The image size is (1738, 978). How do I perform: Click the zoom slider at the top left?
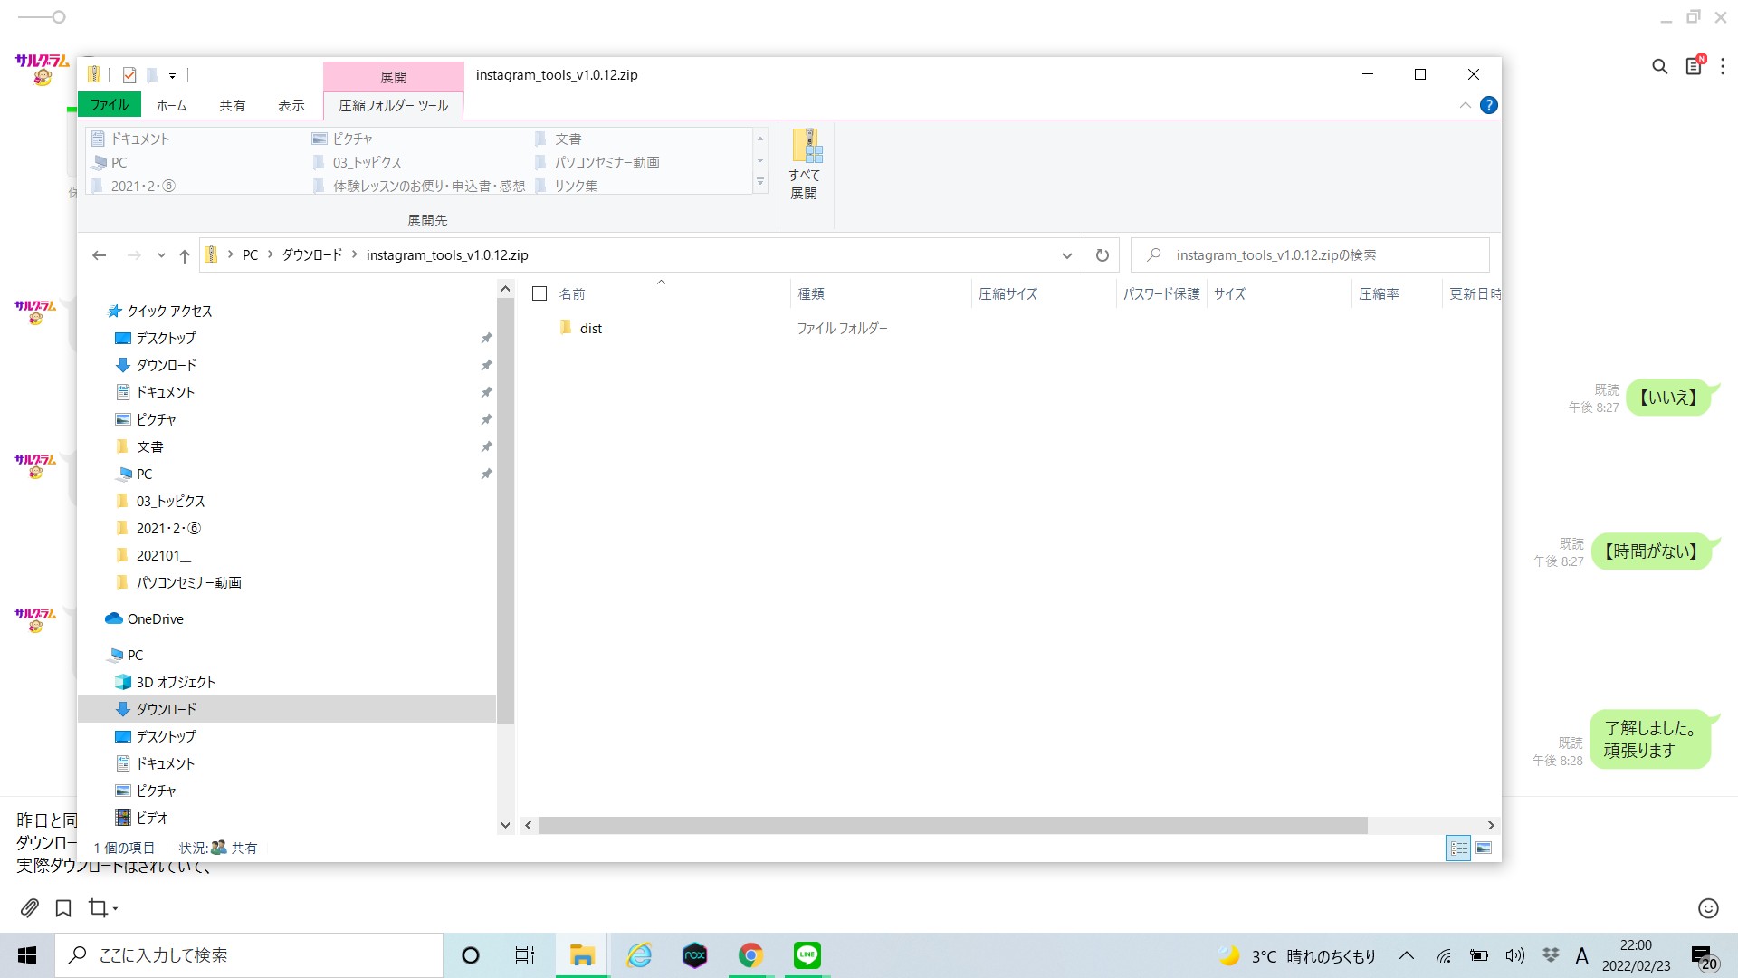point(42,16)
